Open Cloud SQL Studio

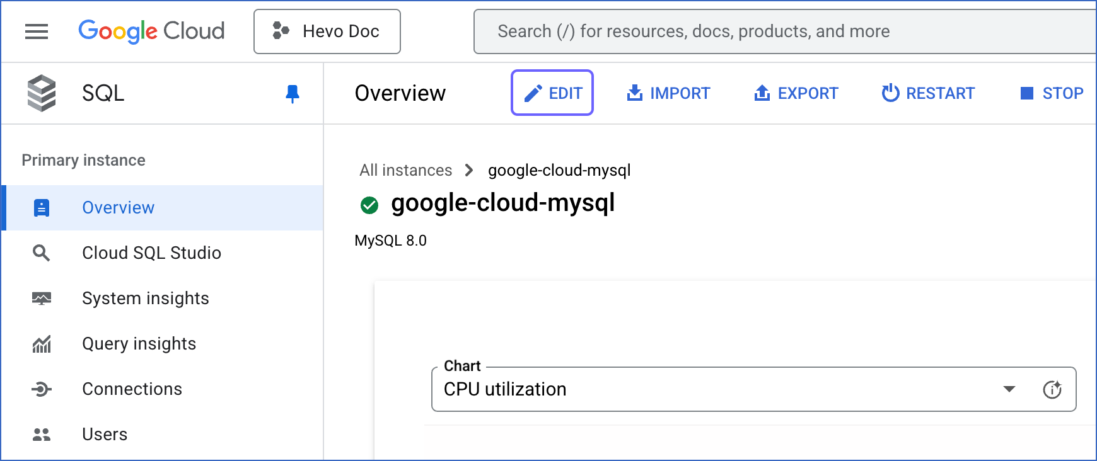(163, 253)
